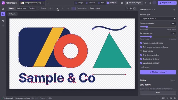Click the yellow diagonal stripe on canvas
The height and width of the screenshot is (100, 178).
pyautogui.click(x=48, y=47)
